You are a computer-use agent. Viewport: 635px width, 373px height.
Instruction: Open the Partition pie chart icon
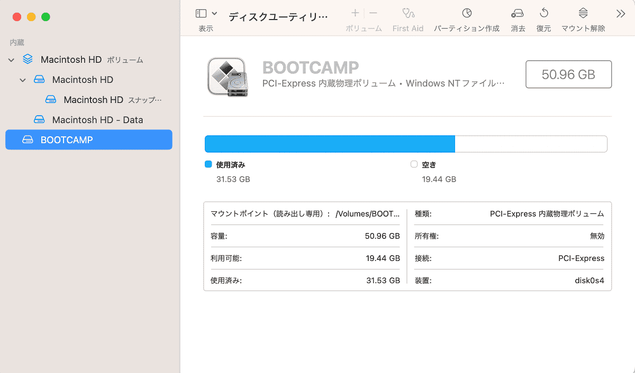tap(467, 13)
